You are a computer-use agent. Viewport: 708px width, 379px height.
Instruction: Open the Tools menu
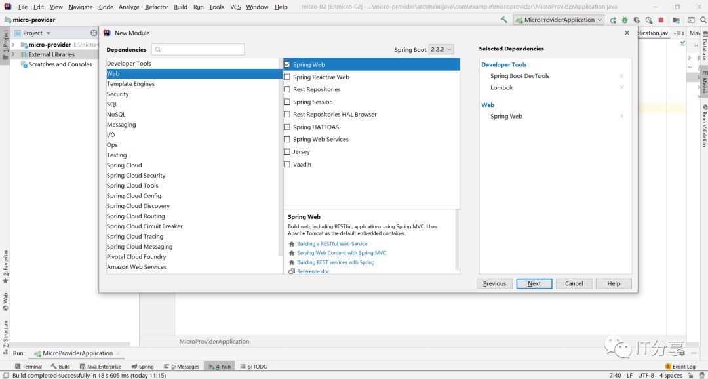click(217, 7)
